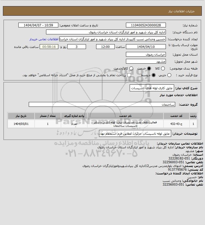Click the کد خدمت column header
Viewport: 205px width, 225px height.
click(x=176, y=116)
